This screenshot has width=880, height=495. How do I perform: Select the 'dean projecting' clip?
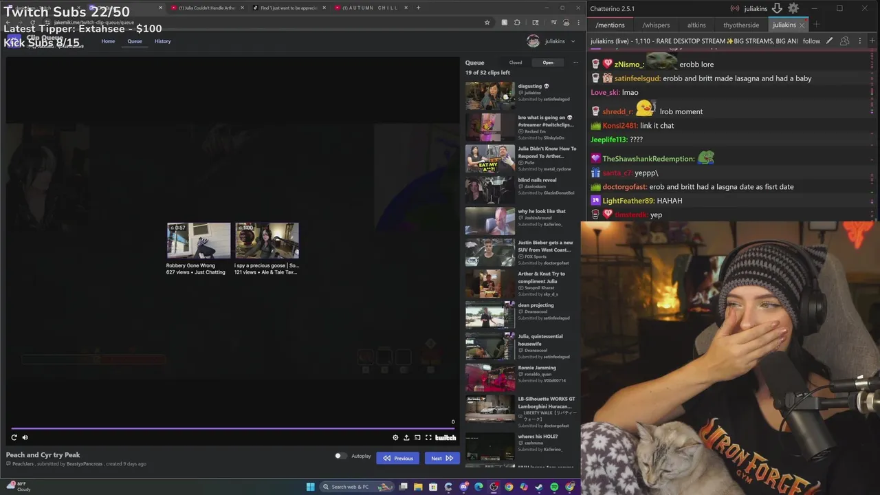521,315
